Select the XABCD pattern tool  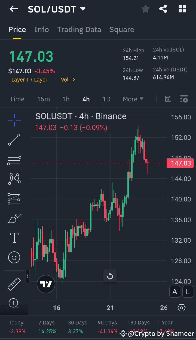tap(14, 179)
